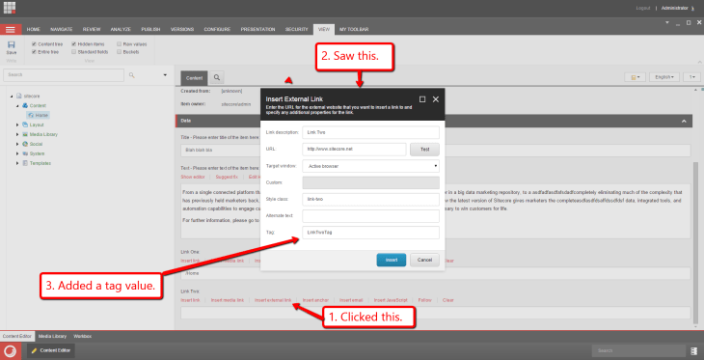
Task: Switch to the SECURITY ribbon tab
Action: click(297, 29)
